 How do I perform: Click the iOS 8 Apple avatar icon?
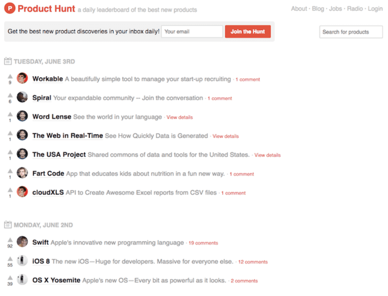point(22,261)
